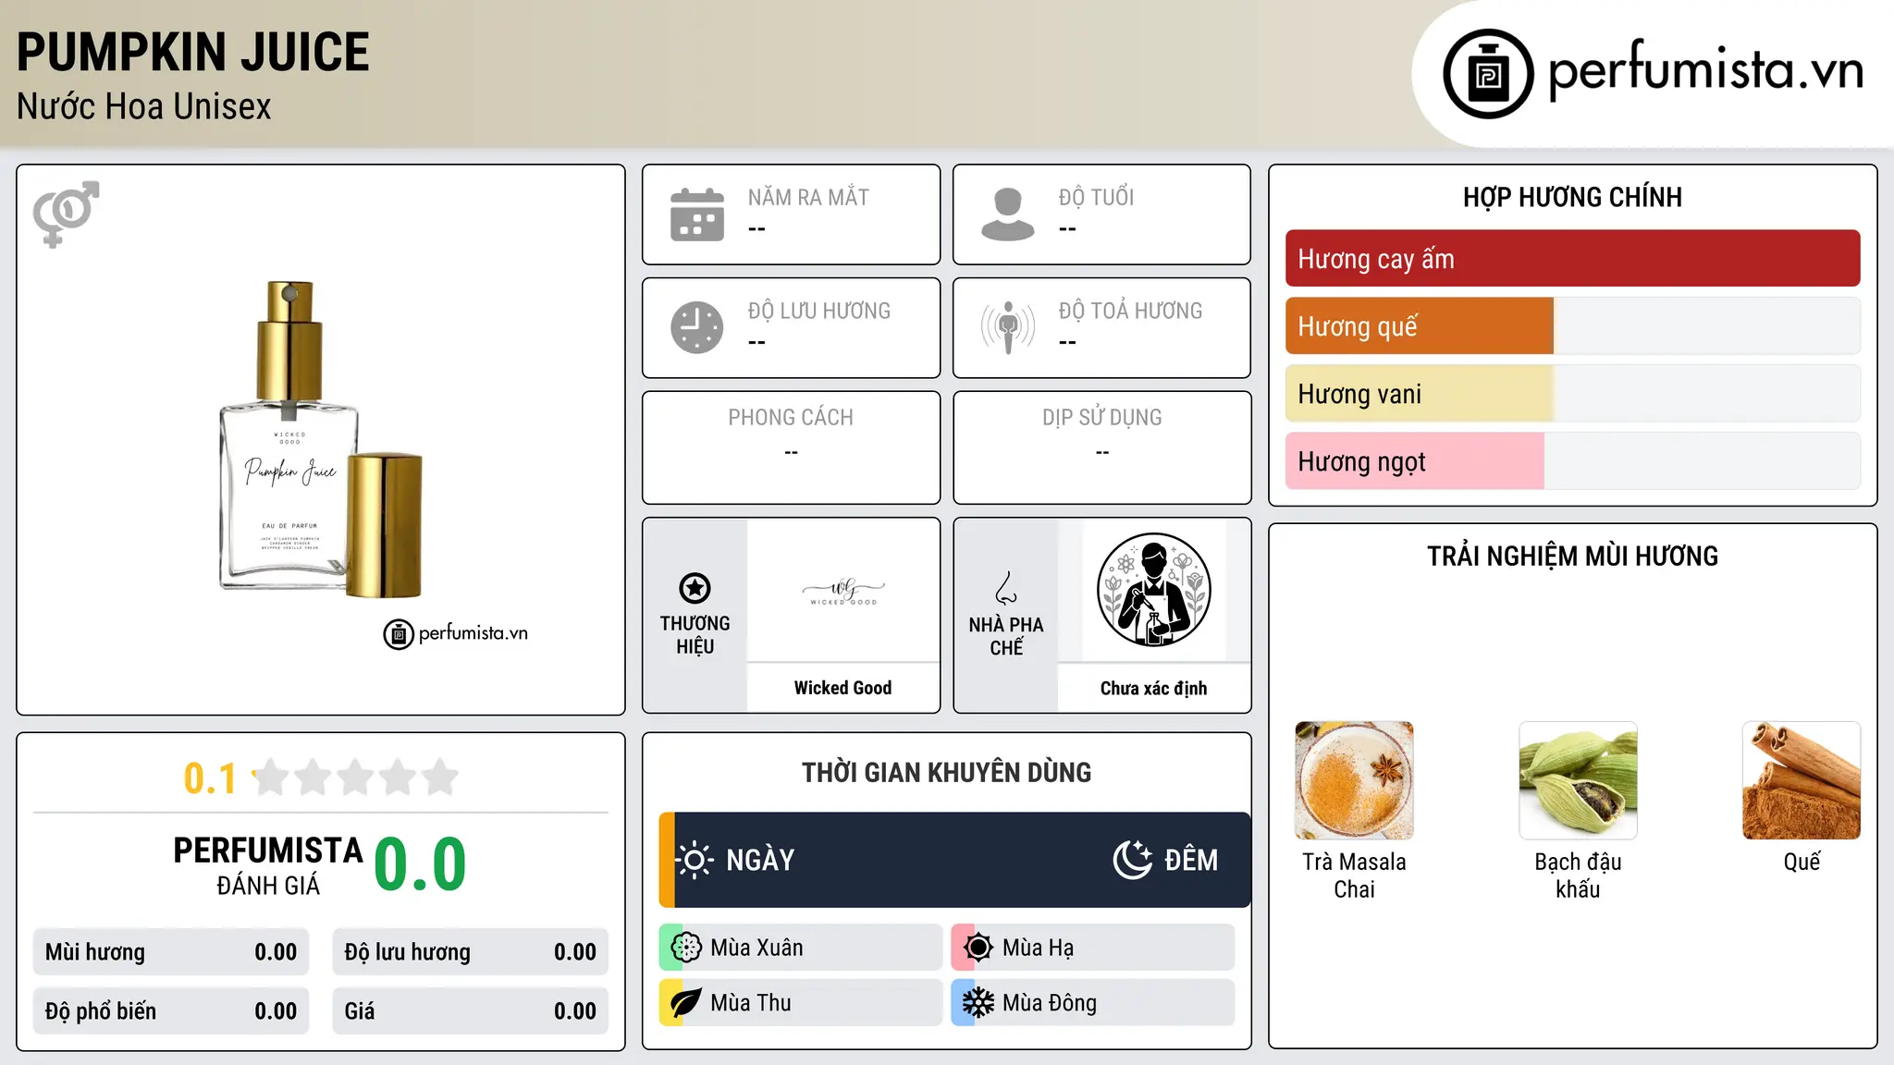1894x1065 pixels.
Task: Click the Wicked Good brand name
Action: (x=842, y=688)
